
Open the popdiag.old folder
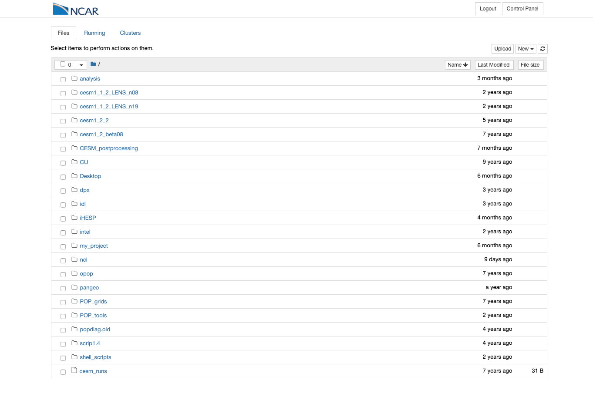pyautogui.click(x=95, y=330)
